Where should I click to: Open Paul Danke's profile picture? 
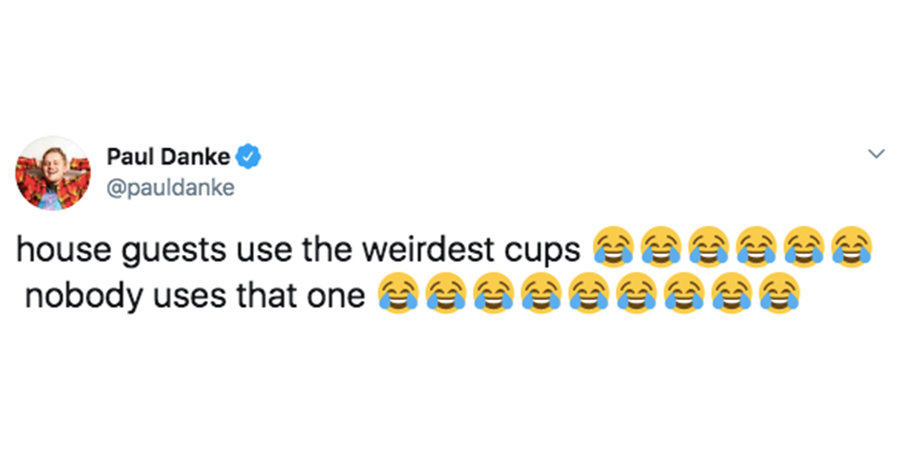coord(53,174)
